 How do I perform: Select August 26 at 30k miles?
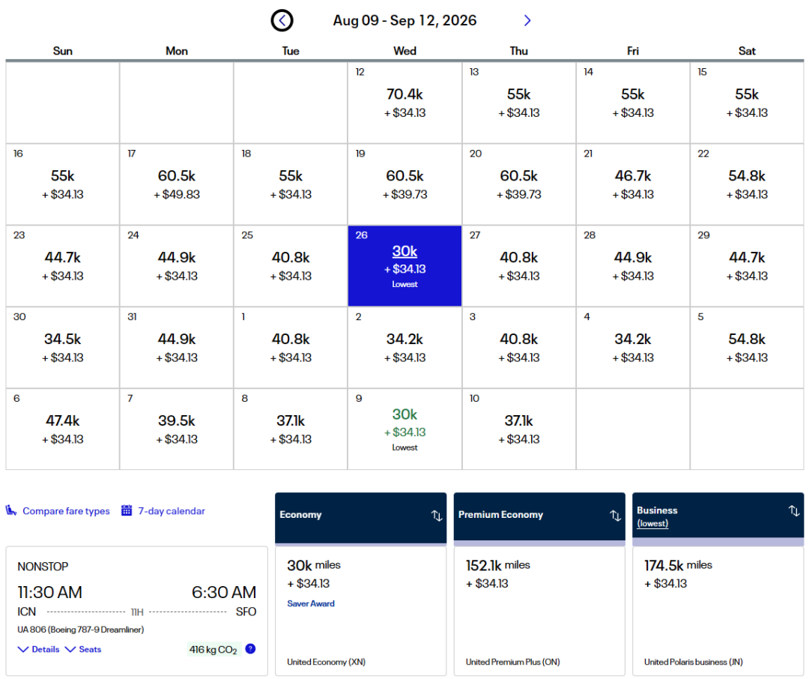pyautogui.click(x=404, y=265)
